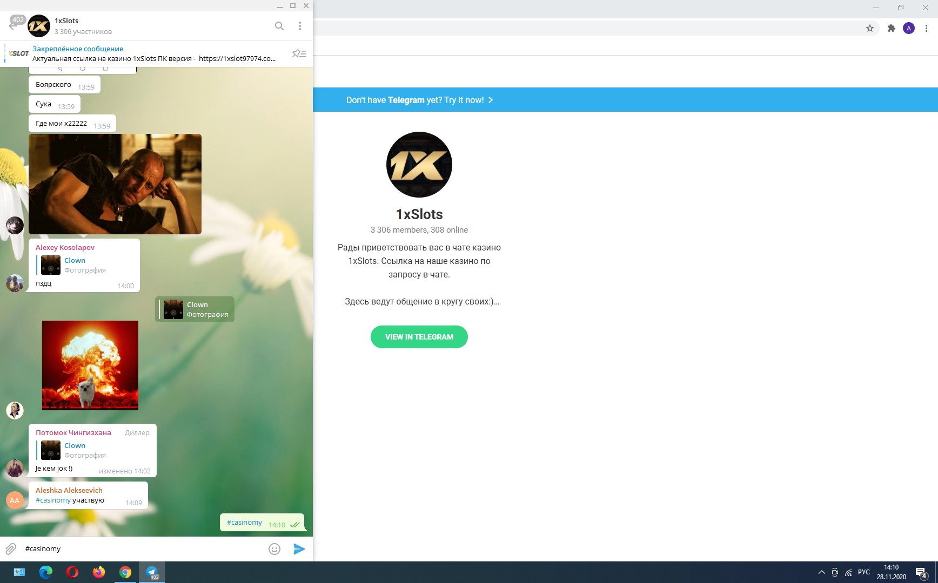938x583 pixels.
Task: Click the 1xSlots logo on the web page
Action: (419, 165)
